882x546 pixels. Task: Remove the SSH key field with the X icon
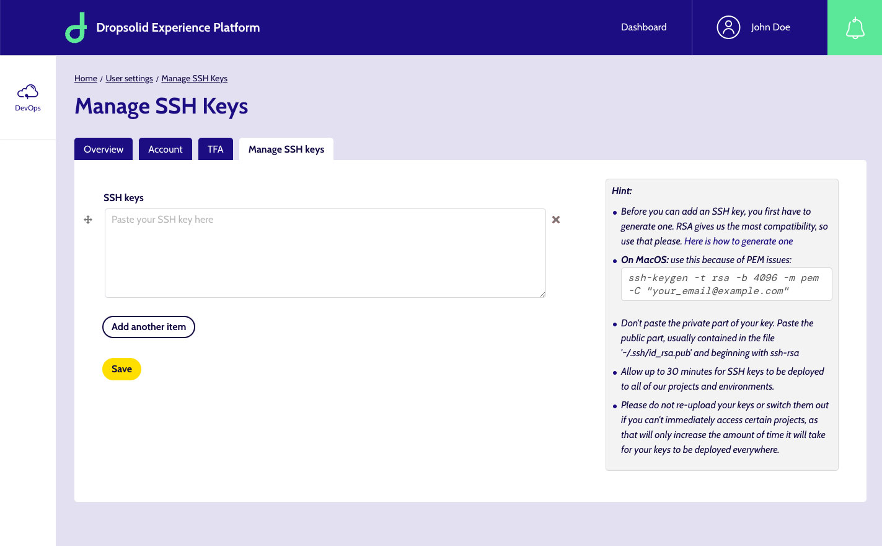pyautogui.click(x=556, y=220)
